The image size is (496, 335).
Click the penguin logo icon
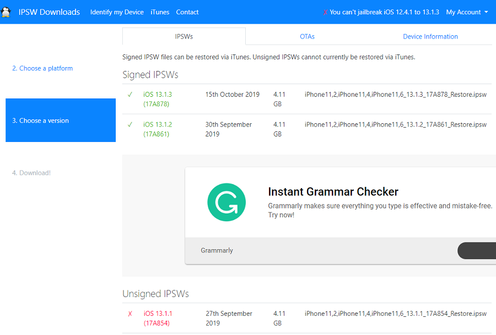click(6, 12)
